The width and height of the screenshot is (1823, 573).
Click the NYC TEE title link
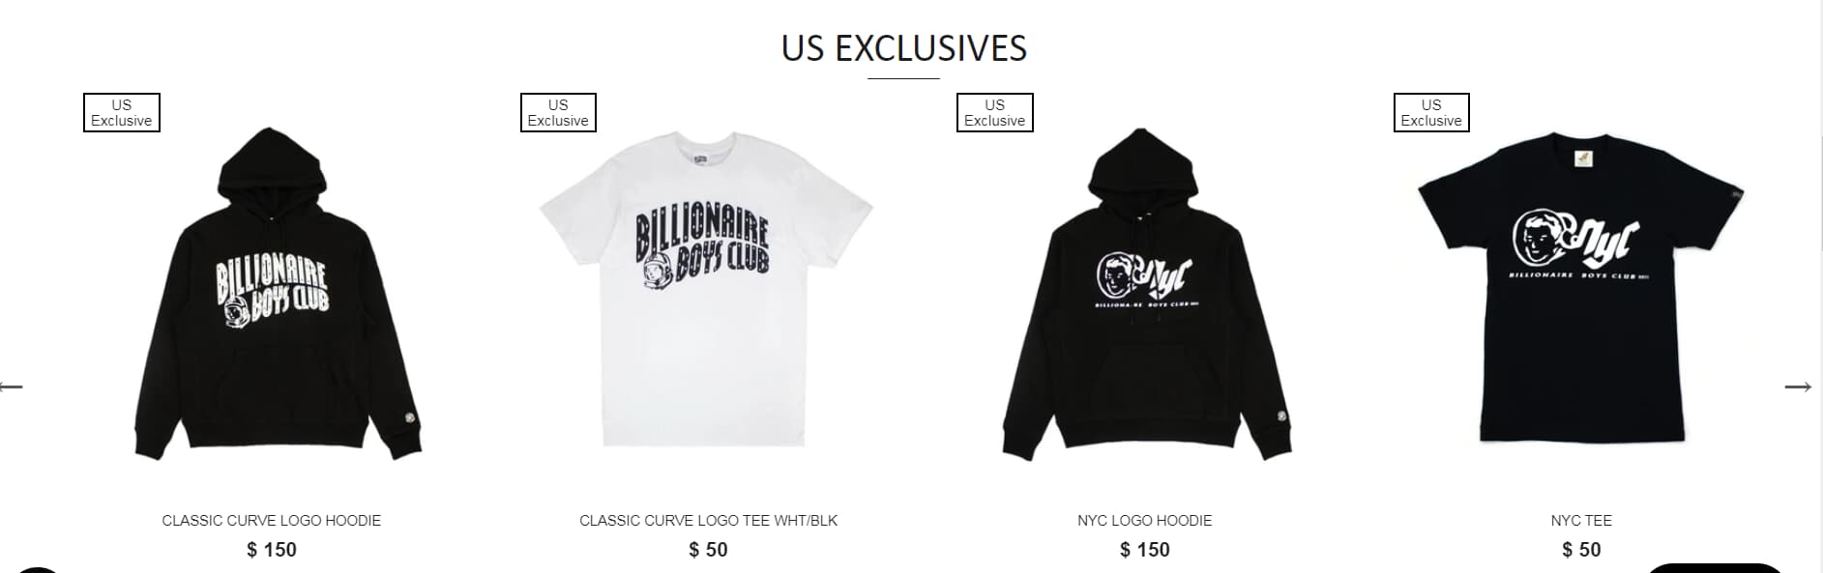[x=1581, y=521]
